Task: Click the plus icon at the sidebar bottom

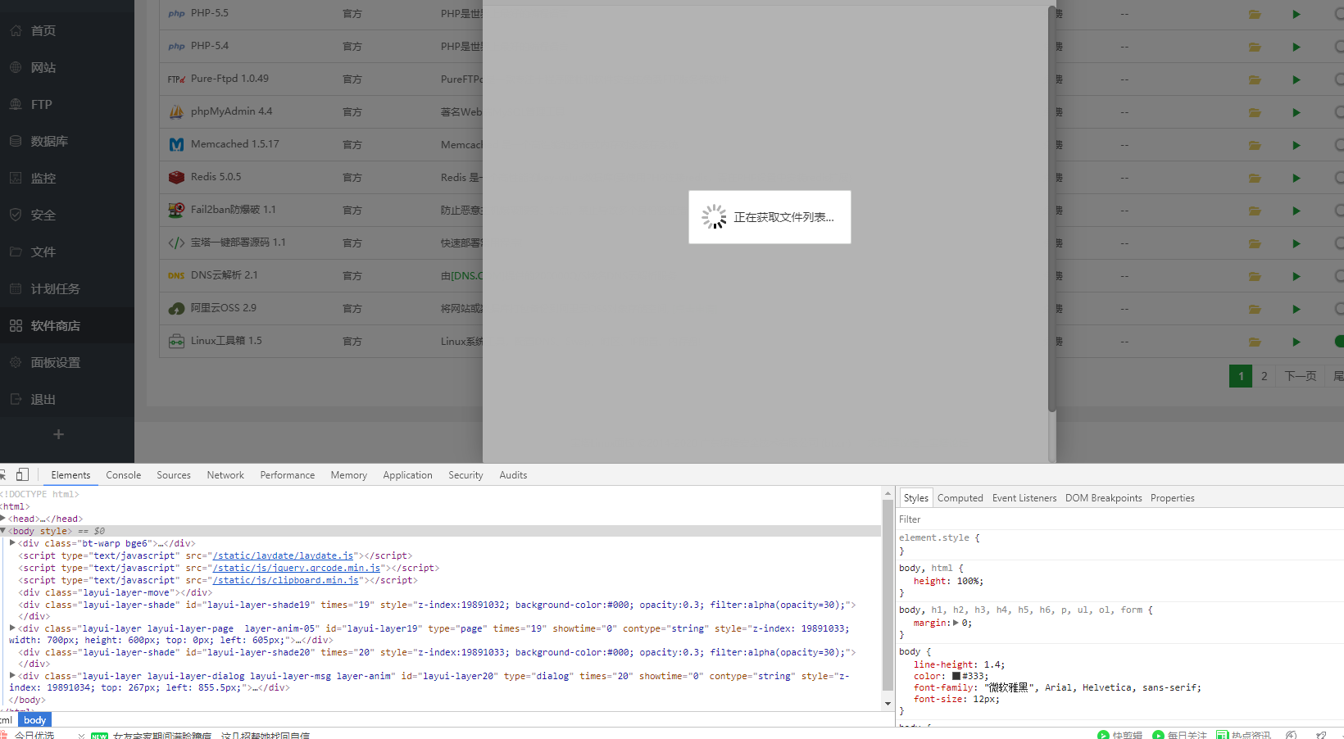Action: pyautogui.click(x=58, y=434)
